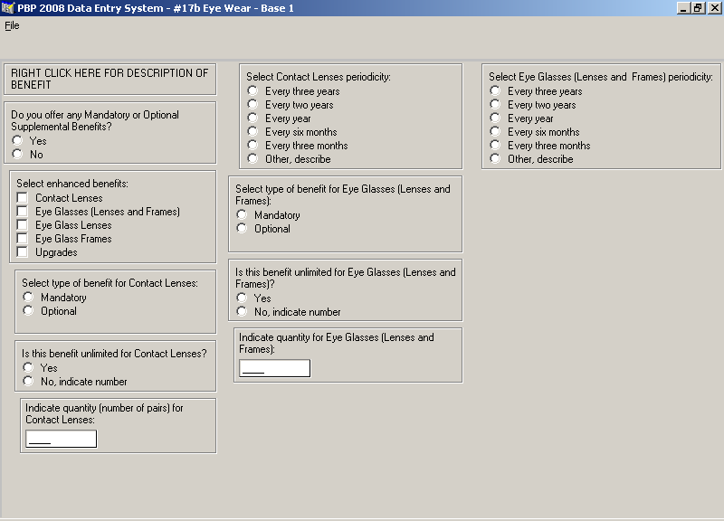
Task: Select Every three years for Contact Lenses periodicity
Action: (x=252, y=90)
